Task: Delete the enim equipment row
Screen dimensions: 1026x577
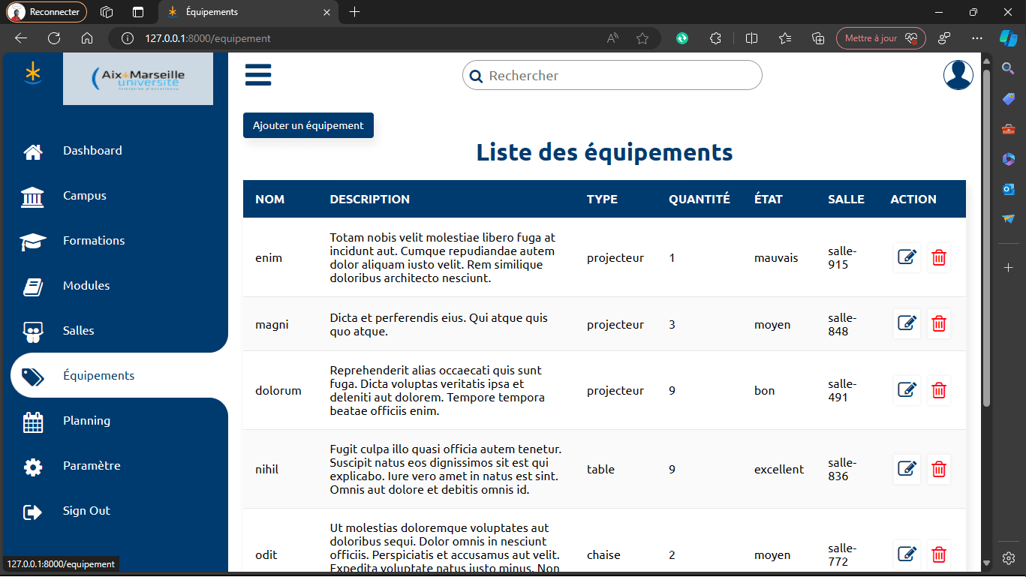Action: tap(938, 257)
